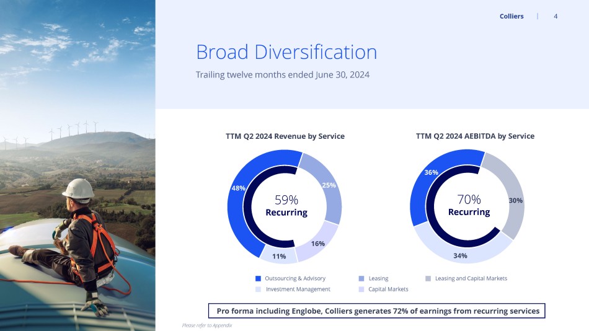
Task: Click the Investment Management legend swatch
Action: click(258, 289)
